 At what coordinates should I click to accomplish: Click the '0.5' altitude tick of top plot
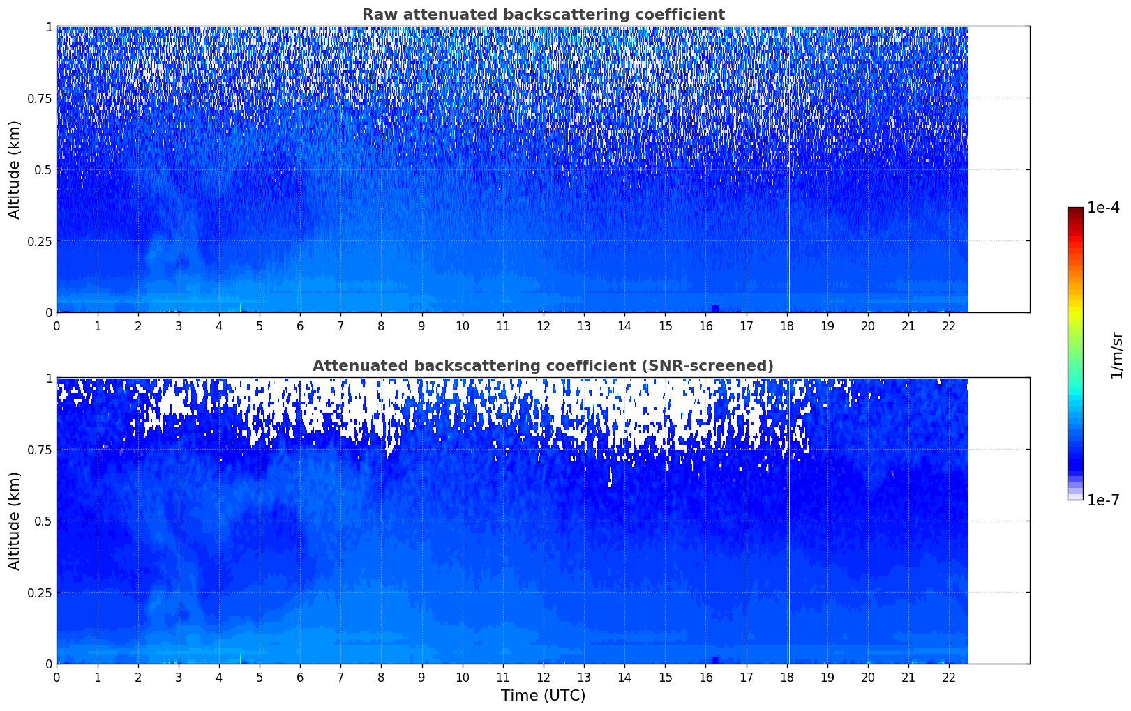coord(45,169)
